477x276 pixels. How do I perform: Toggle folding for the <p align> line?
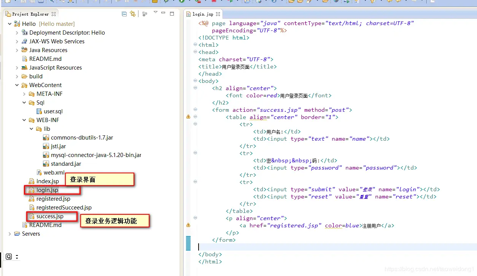195,218
